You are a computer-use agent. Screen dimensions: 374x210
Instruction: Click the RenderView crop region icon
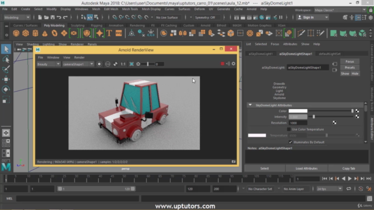pos(131,64)
